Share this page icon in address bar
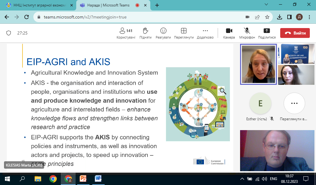Viewport: 316px width, 185px height. click(257, 17)
